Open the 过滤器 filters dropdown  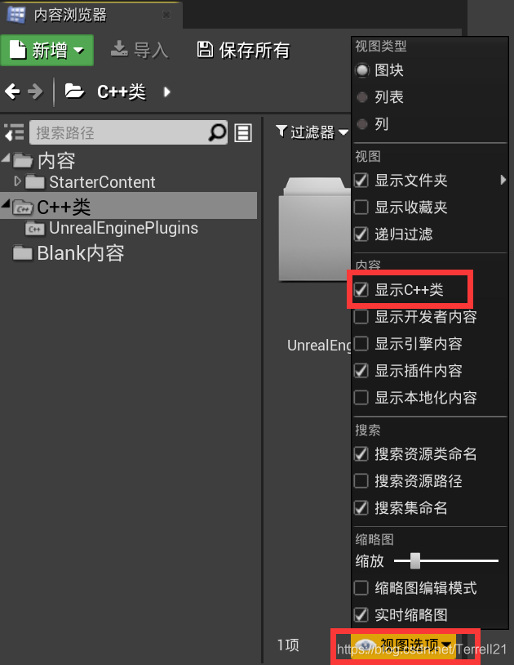click(312, 132)
